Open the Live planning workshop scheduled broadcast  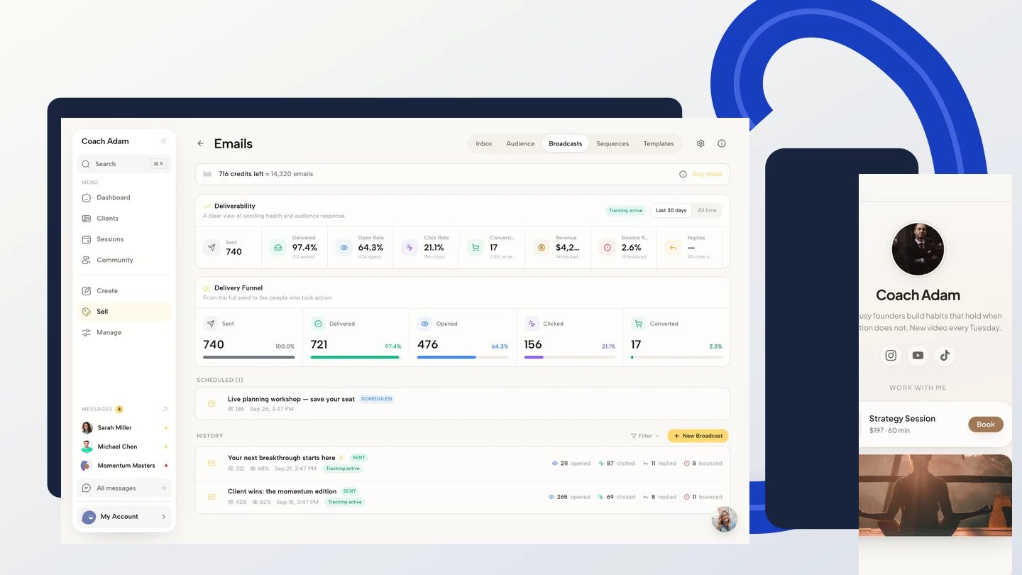(463, 403)
